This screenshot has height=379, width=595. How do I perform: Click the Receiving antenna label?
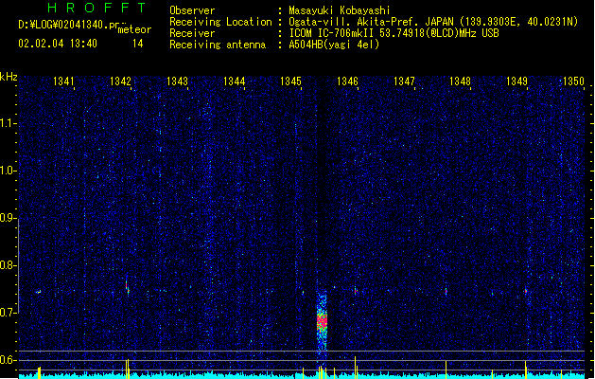pyautogui.click(x=218, y=45)
